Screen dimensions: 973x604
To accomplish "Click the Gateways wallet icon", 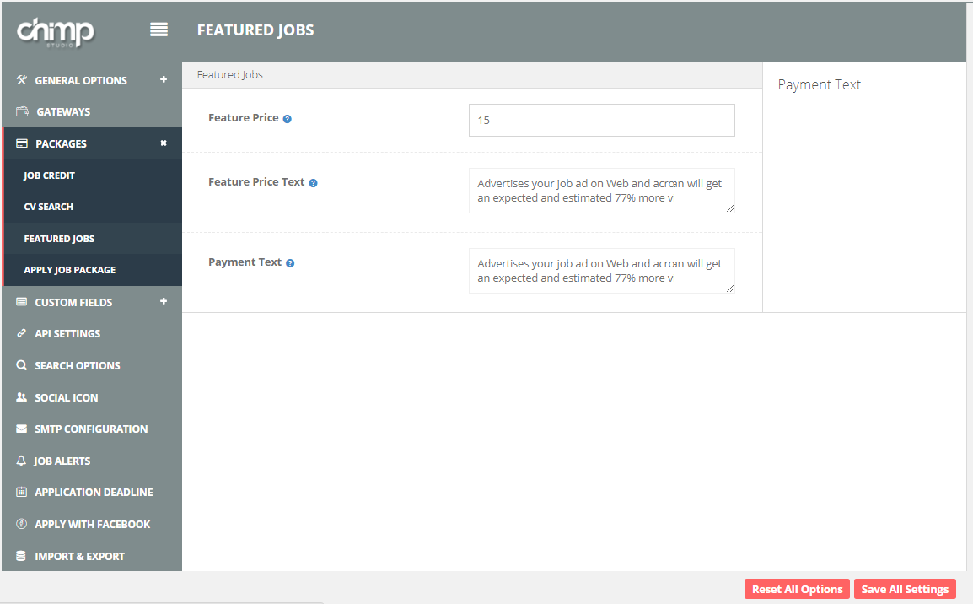I will pyautogui.click(x=22, y=111).
